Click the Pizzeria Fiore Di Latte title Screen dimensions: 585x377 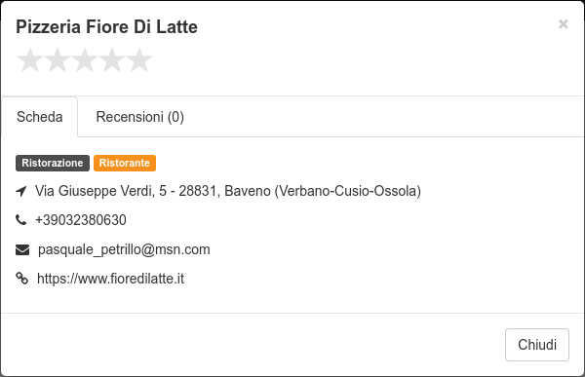pyautogui.click(x=106, y=27)
